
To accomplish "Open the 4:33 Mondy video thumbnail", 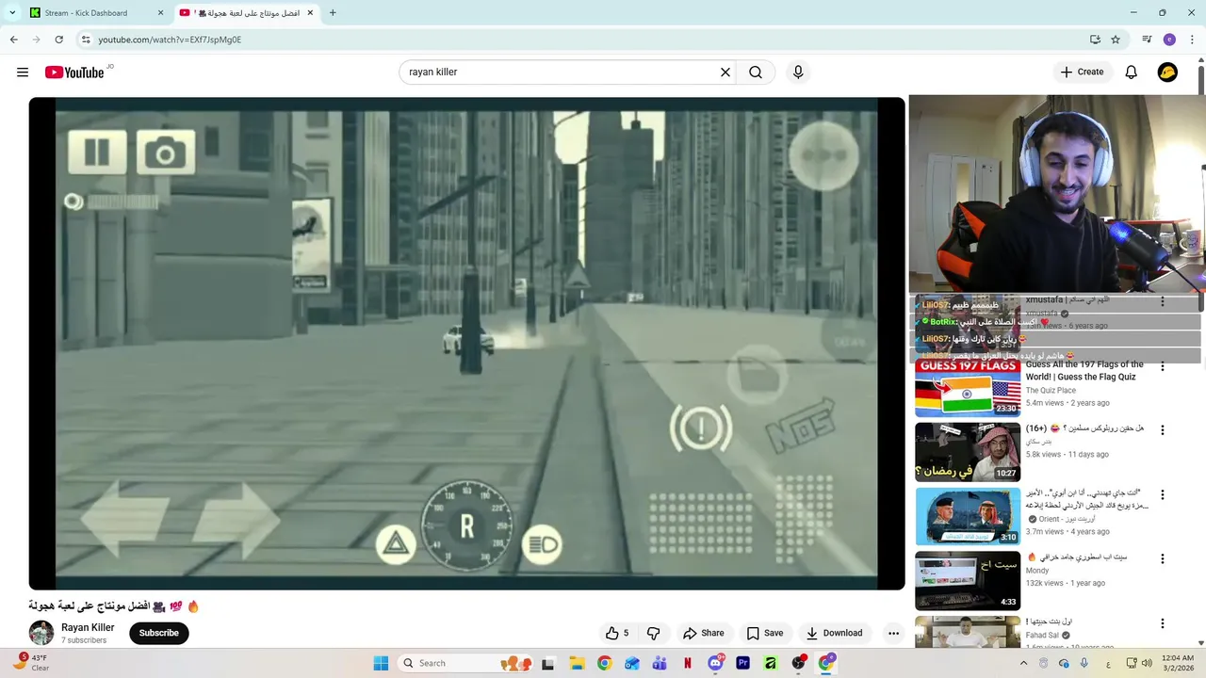I will pos(968,580).
